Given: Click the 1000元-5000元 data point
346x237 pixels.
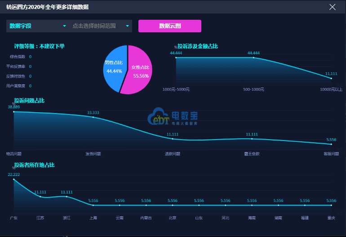Looking at the screenshot, I should point(176,57).
